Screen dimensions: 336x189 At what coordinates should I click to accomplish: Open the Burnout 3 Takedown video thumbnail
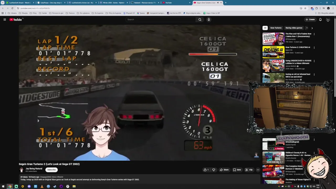point(273,171)
